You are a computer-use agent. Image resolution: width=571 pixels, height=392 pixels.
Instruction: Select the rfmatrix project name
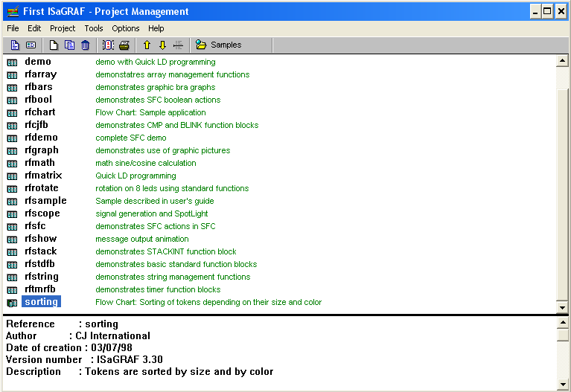point(43,176)
